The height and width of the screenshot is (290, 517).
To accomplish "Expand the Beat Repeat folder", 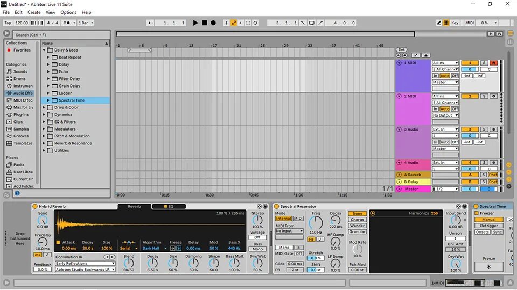I will pos(48,57).
